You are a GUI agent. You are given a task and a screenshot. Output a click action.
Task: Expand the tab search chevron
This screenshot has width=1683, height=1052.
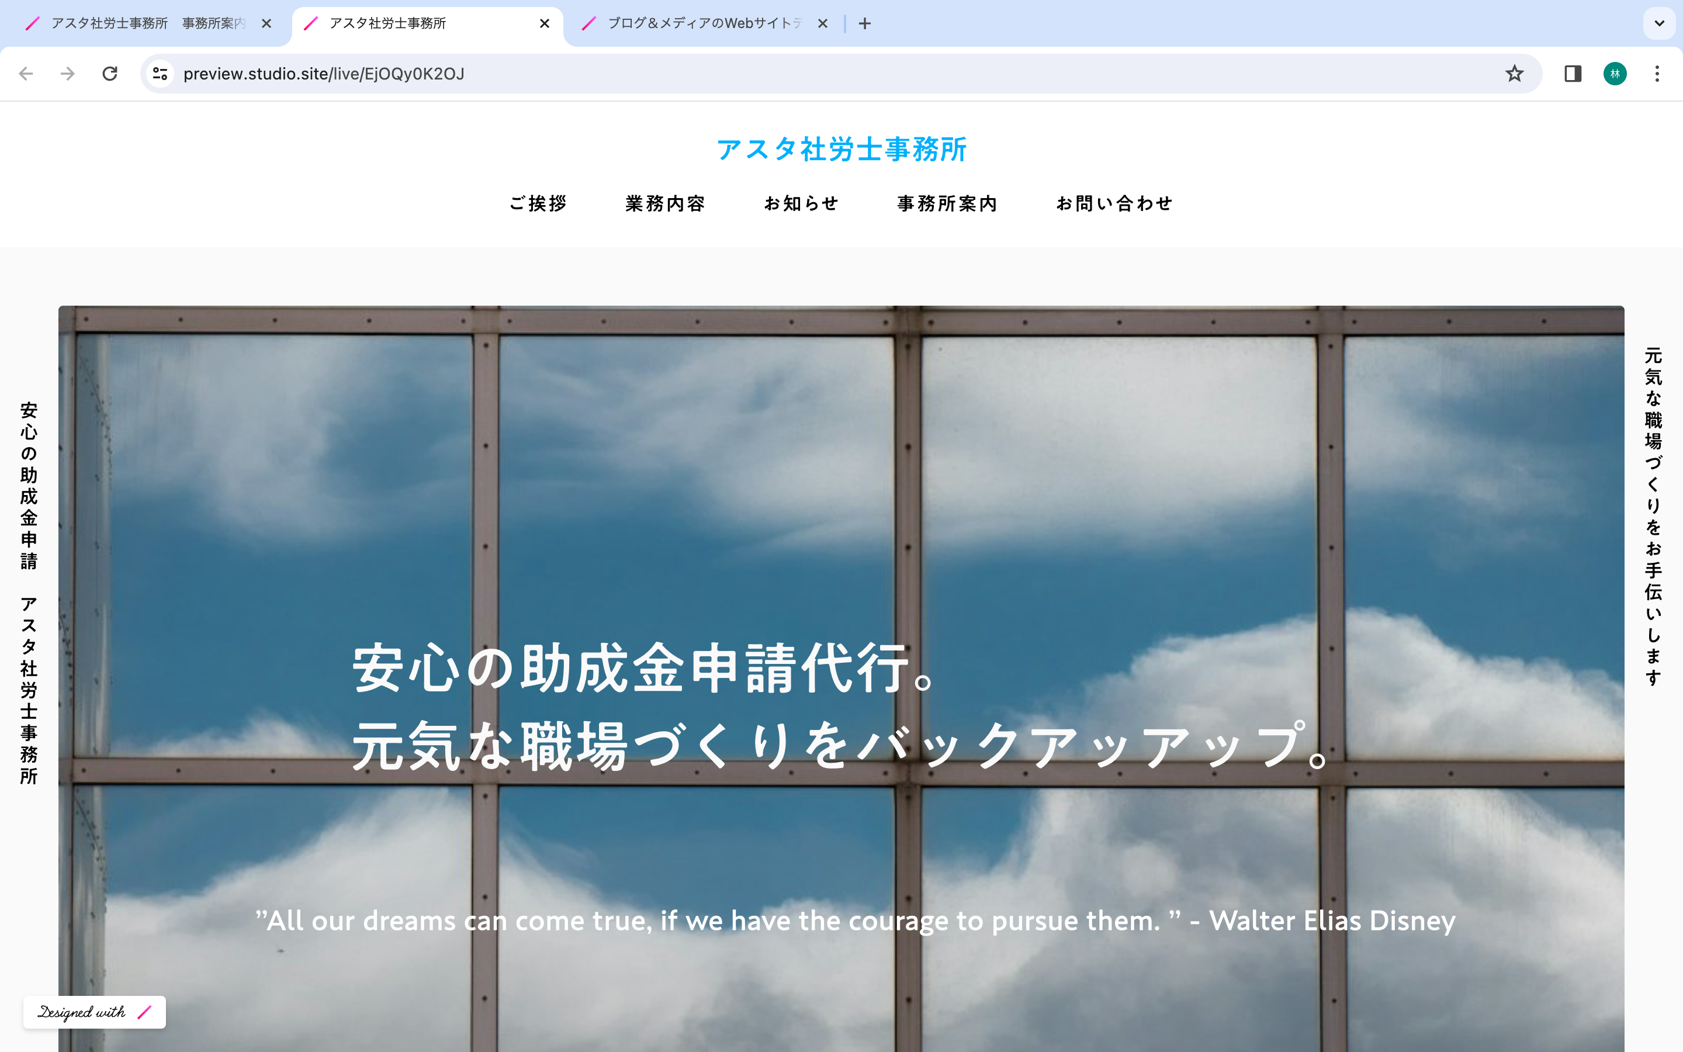1660,23
